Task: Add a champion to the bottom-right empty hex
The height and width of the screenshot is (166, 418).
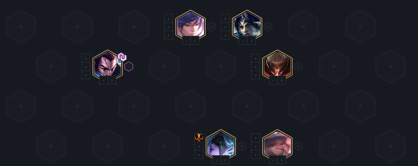Action: (x=391, y=146)
